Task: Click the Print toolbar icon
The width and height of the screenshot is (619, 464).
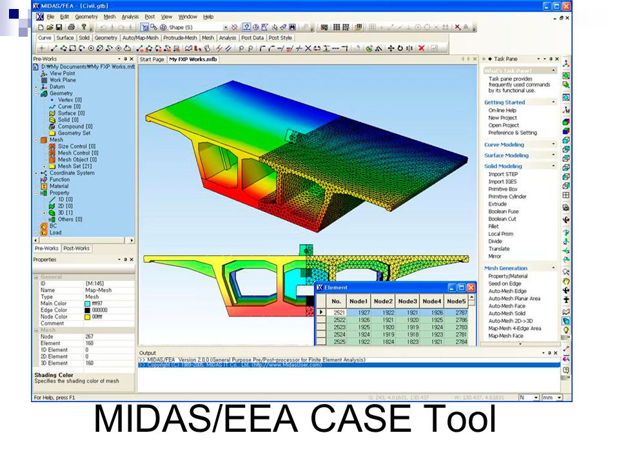Action: [72, 27]
